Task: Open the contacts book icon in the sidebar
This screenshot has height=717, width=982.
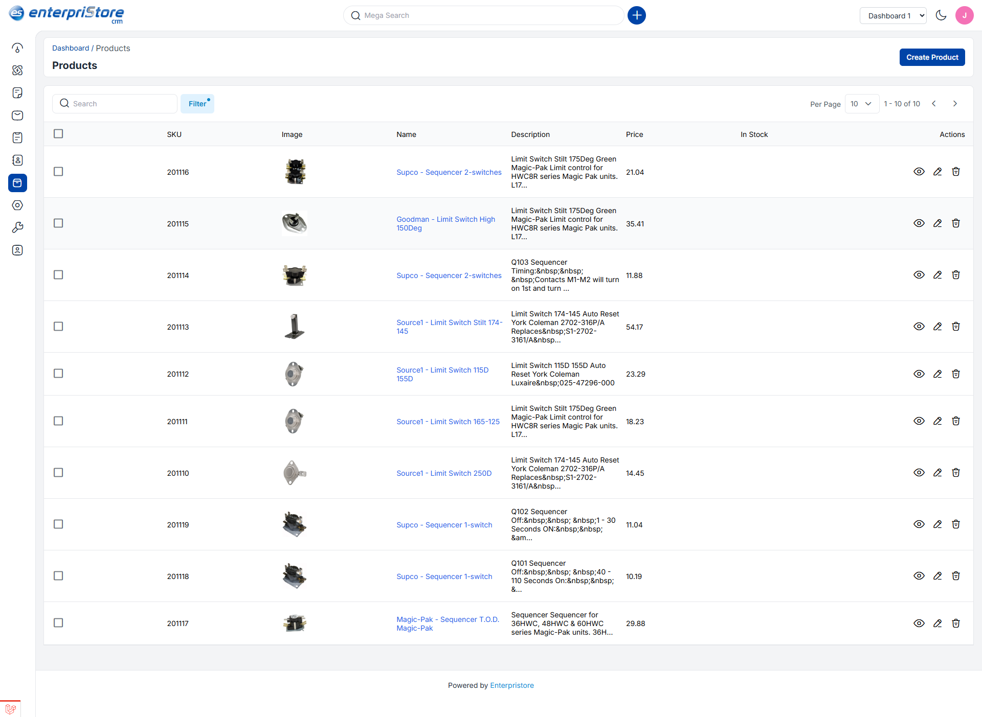Action: pos(17,160)
